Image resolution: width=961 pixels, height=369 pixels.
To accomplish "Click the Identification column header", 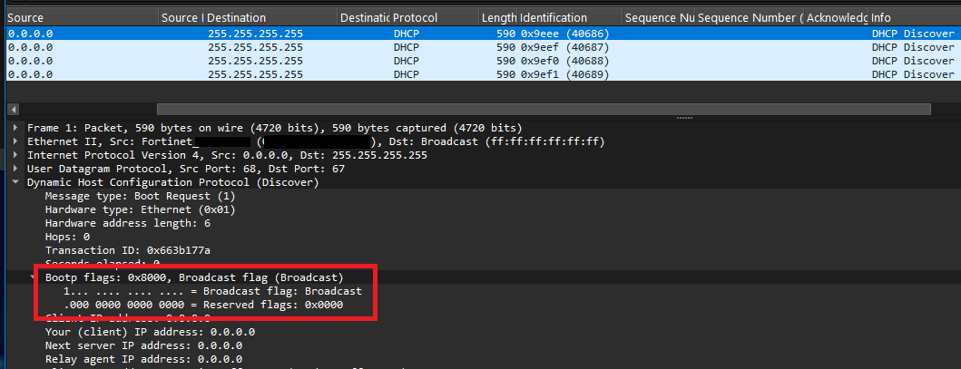I will click(x=570, y=18).
